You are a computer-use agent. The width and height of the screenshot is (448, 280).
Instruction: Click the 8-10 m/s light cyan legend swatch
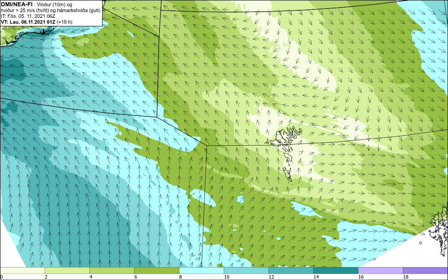(x=202, y=270)
